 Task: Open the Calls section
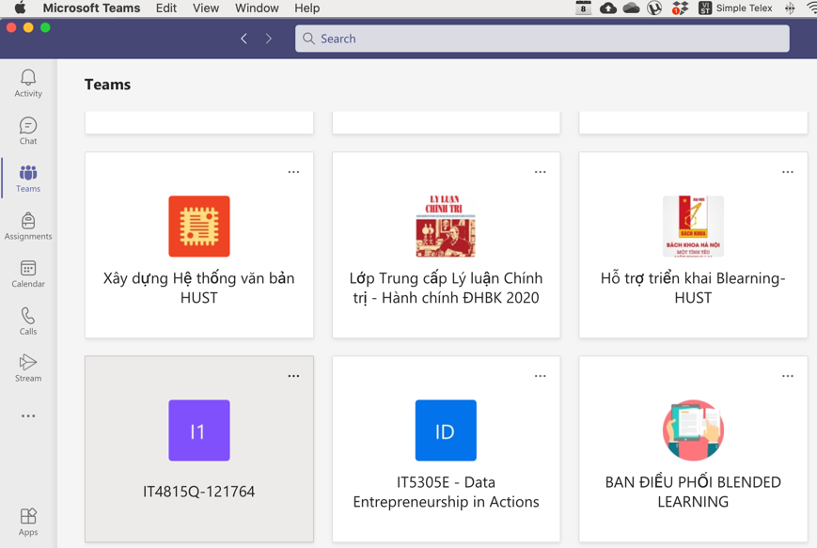point(28,321)
